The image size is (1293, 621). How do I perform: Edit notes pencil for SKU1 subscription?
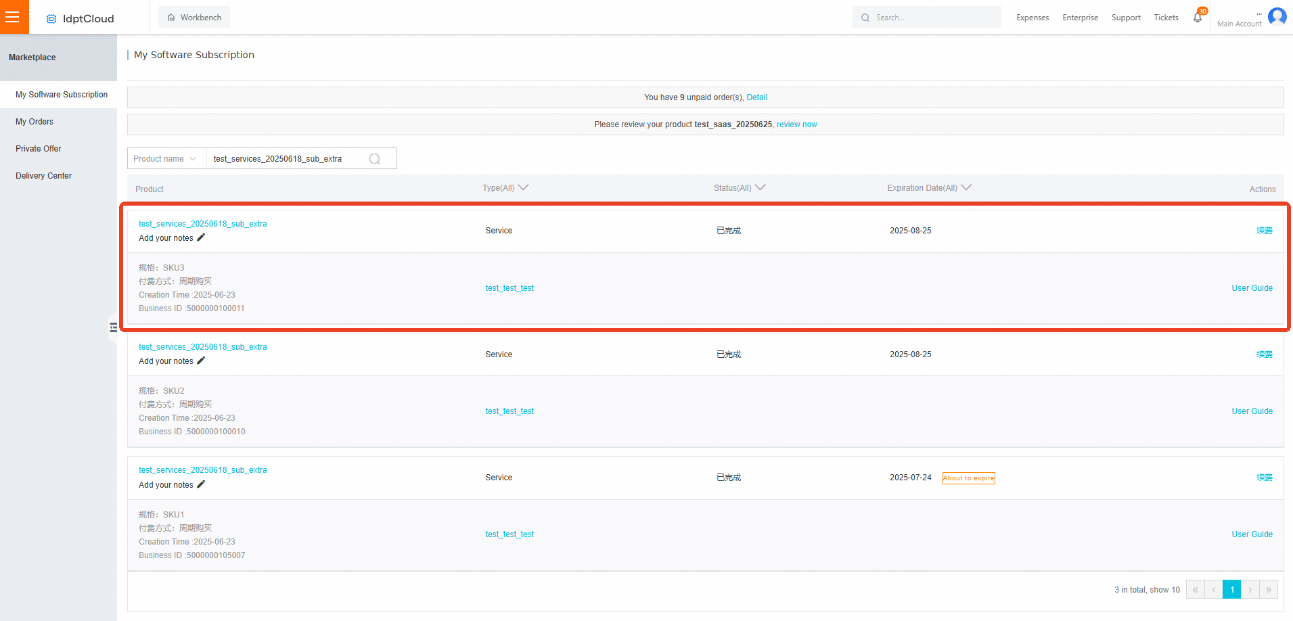201,484
